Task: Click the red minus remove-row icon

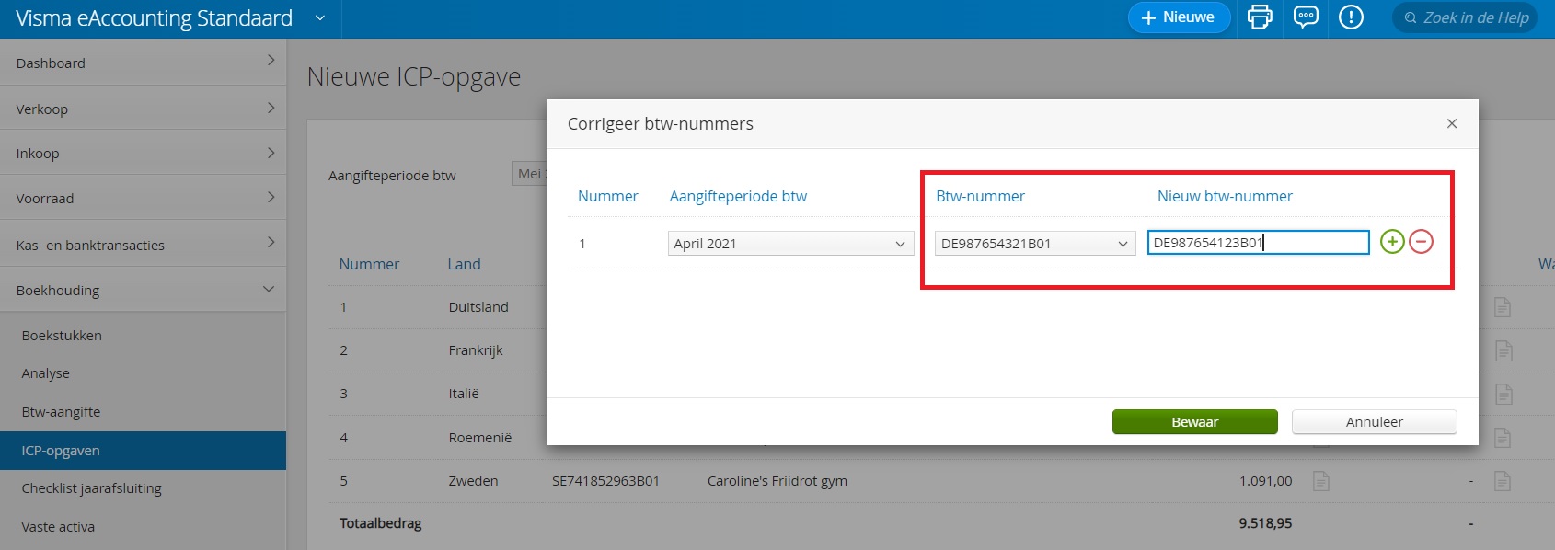Action: click(1422, 242)
